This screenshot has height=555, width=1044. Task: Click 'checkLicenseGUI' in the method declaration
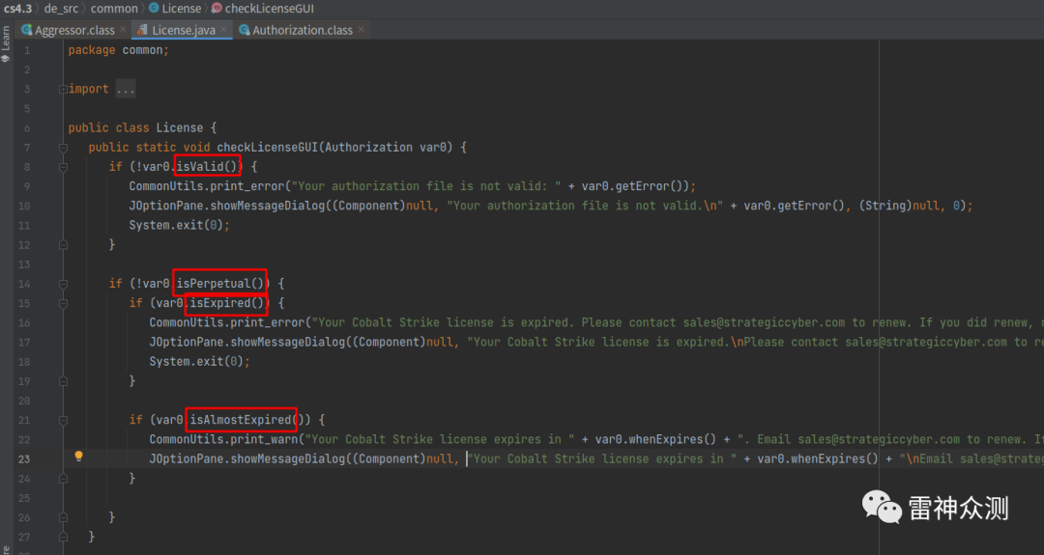pyautogui.click(x=268, y=148)
